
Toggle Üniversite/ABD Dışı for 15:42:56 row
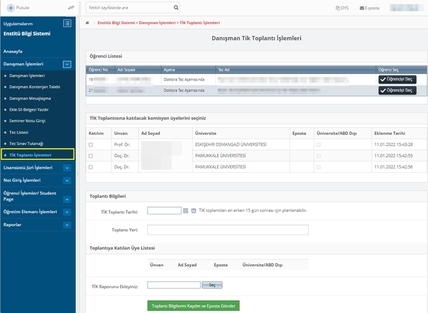coord(318,167)
